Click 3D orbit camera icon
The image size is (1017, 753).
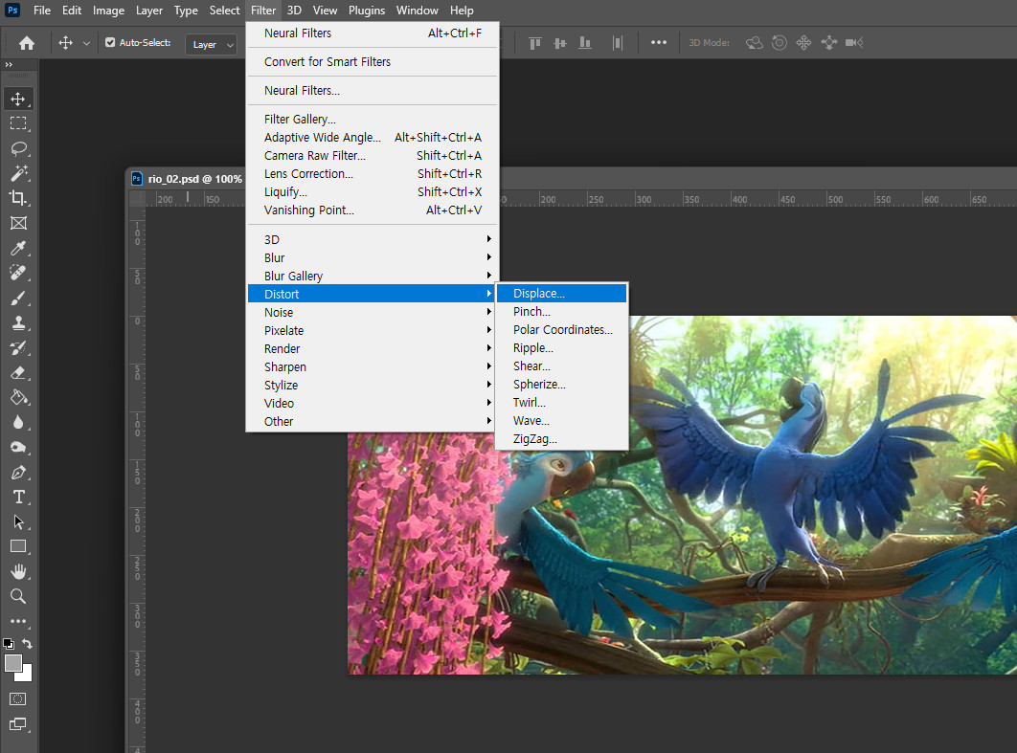[755, 43]
